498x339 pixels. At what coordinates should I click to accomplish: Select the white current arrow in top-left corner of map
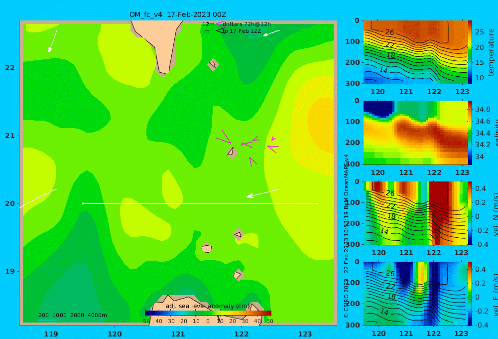point(53,41)
